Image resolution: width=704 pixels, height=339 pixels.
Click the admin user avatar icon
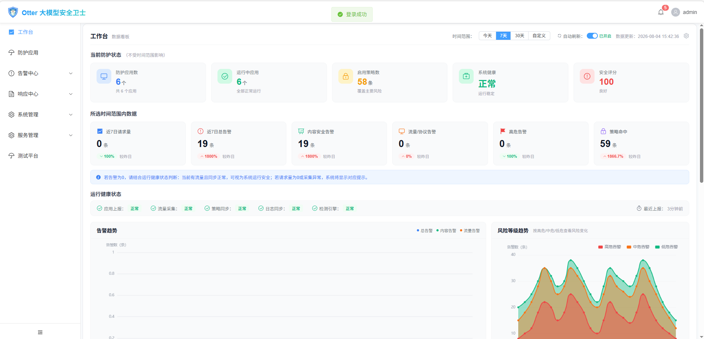click(676, 12)
